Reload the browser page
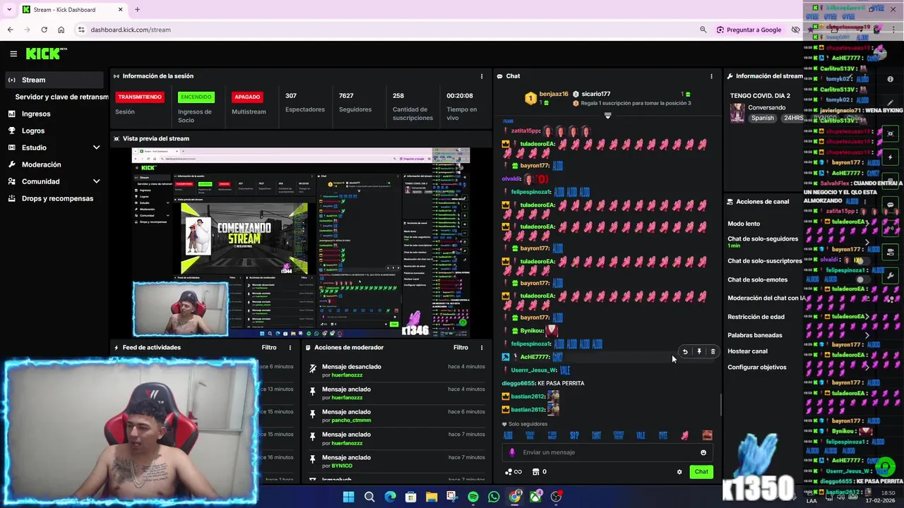The width and height of the screenshot is (904, 508). point(44,30)
